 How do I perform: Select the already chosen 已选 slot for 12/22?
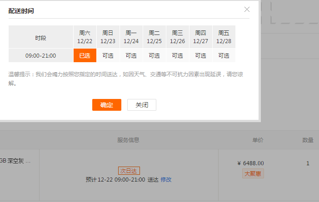(85, 55)
